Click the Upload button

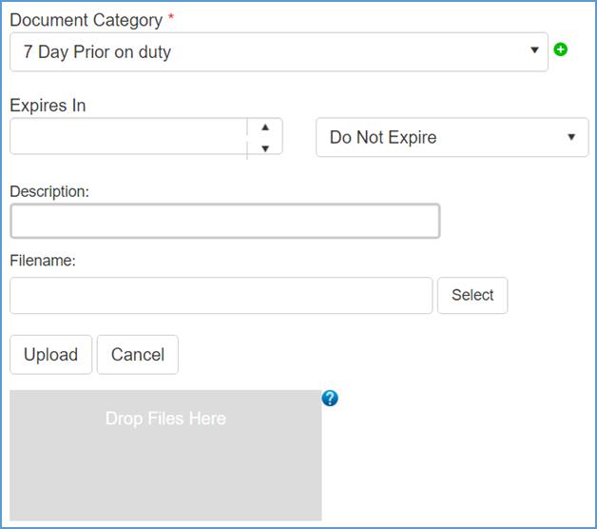(50, 354)
